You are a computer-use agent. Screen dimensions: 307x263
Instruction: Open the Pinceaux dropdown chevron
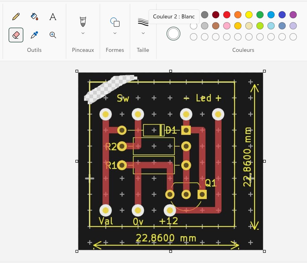tap(83, 33)
